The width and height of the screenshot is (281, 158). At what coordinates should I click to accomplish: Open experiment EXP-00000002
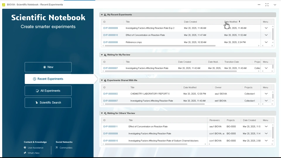(x=111, y=94)
